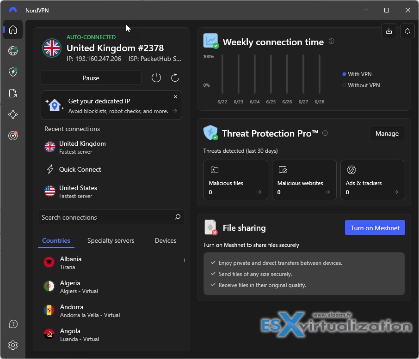The width and height of the screenshot is (419, 359).
Task: Click the File sharing document icon
Action: tap(210, 227)
